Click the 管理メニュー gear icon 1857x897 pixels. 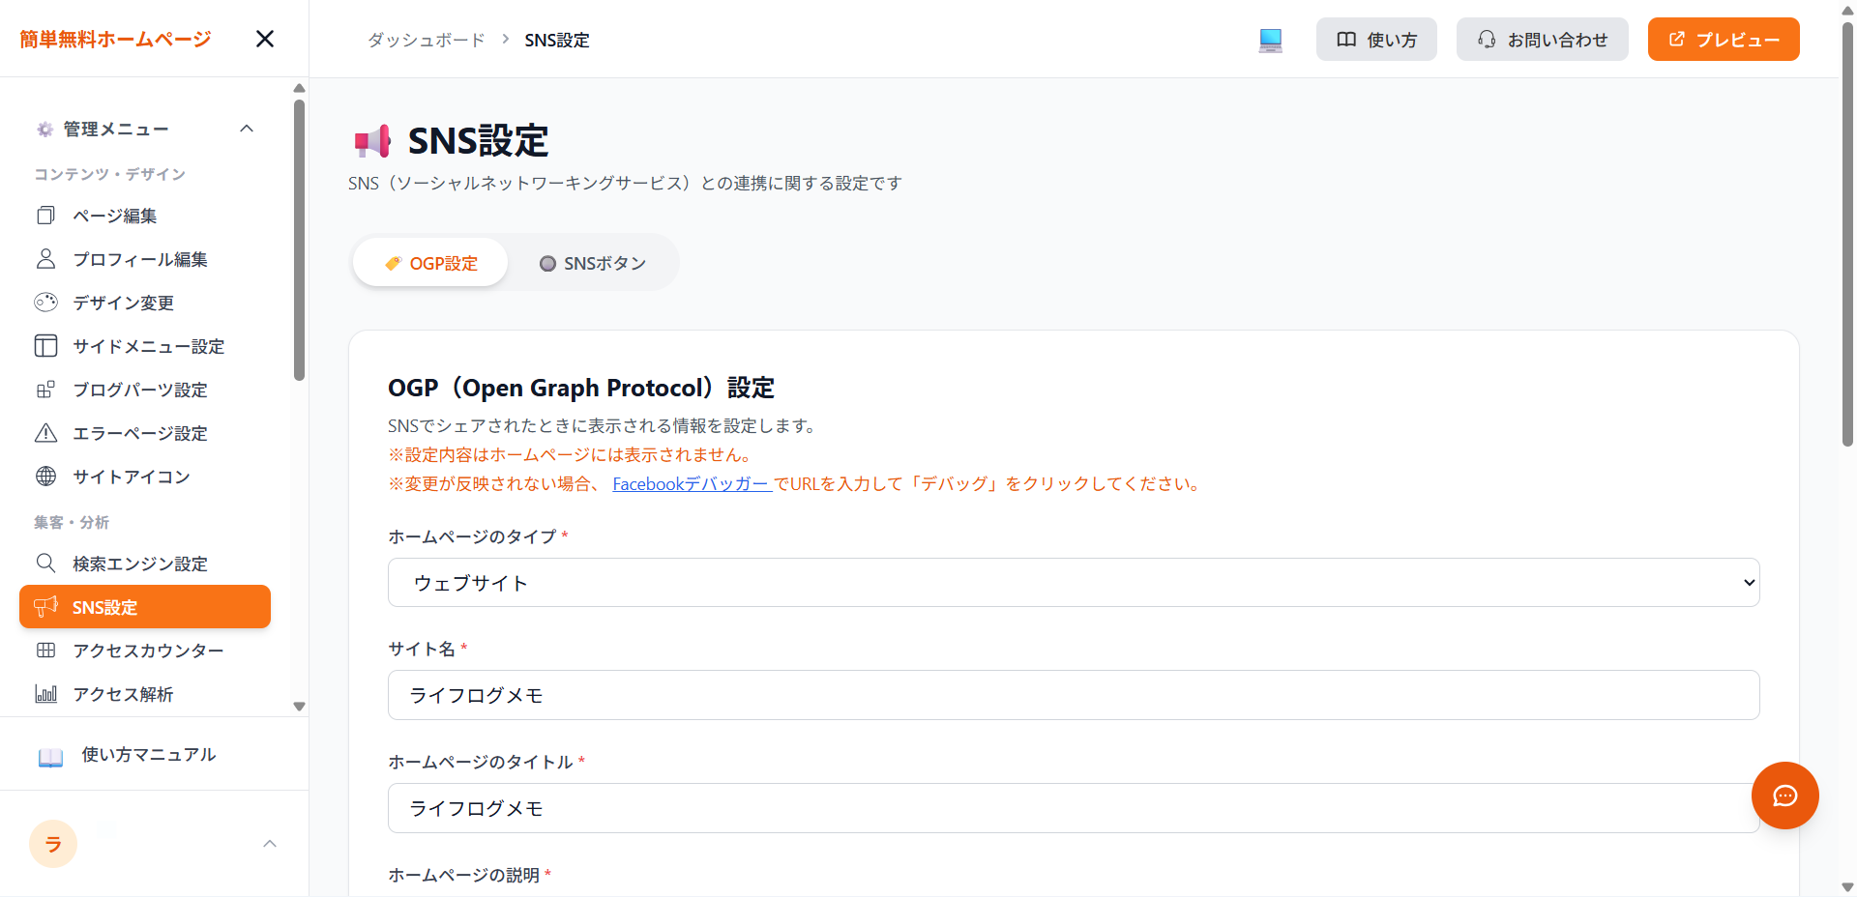pos(44,129)
